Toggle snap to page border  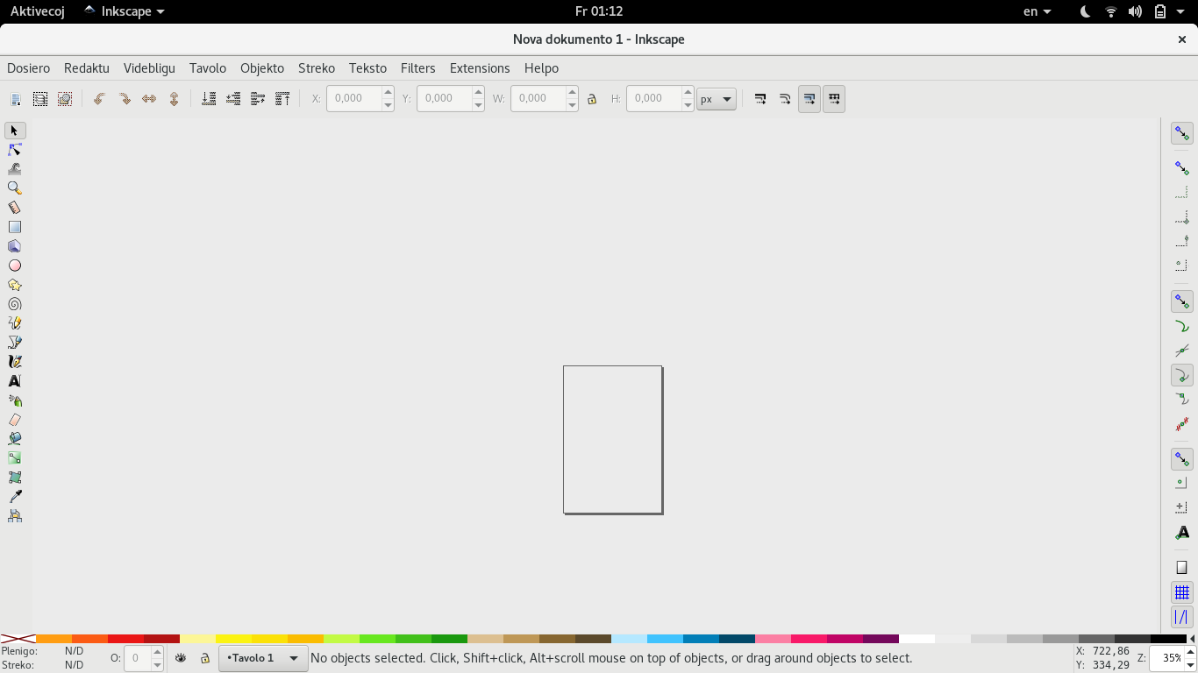[1181, 568]
